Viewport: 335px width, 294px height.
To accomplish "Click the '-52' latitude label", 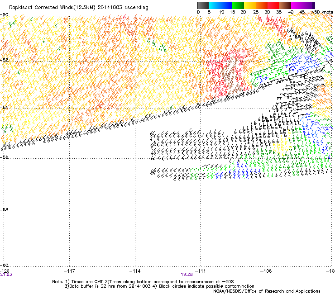I will (x=4, y=60).
